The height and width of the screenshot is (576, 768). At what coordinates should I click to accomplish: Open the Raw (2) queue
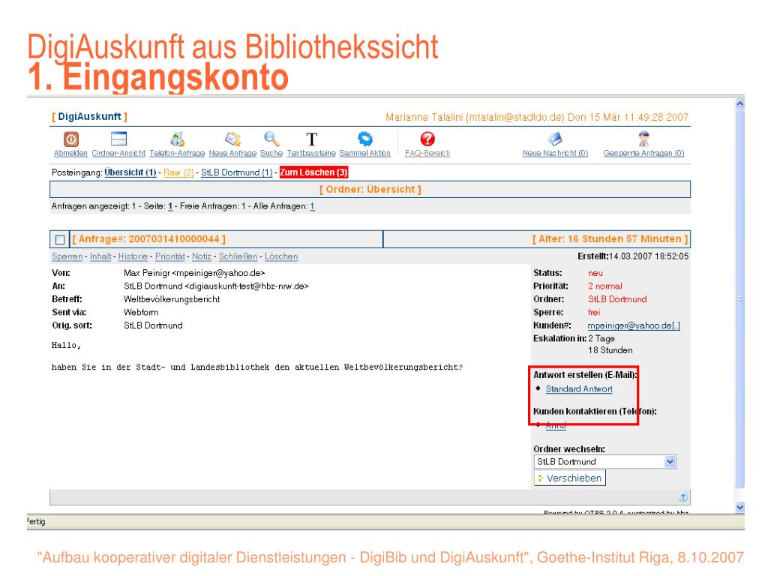click(178, 172)
